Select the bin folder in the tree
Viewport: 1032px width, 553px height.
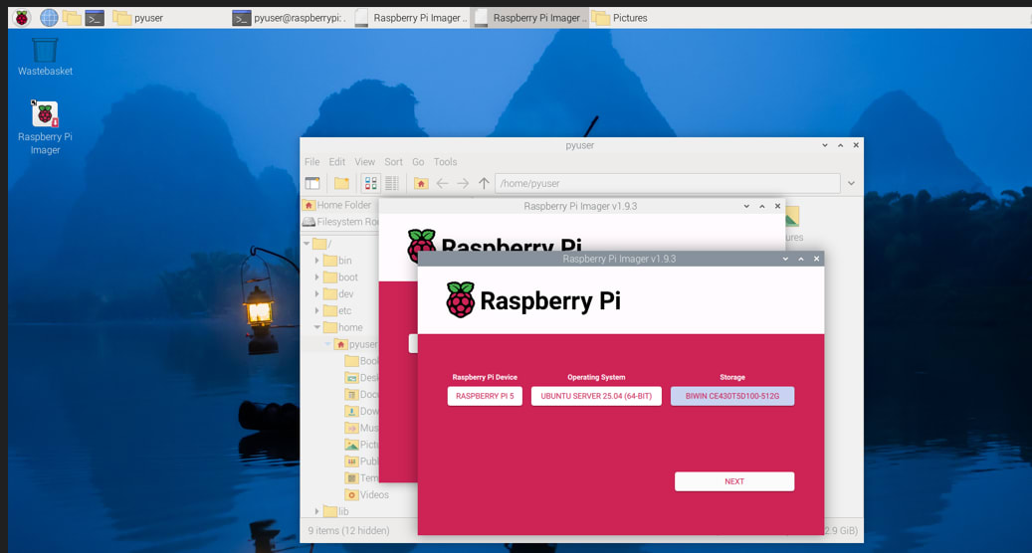[x=337, y=261]
